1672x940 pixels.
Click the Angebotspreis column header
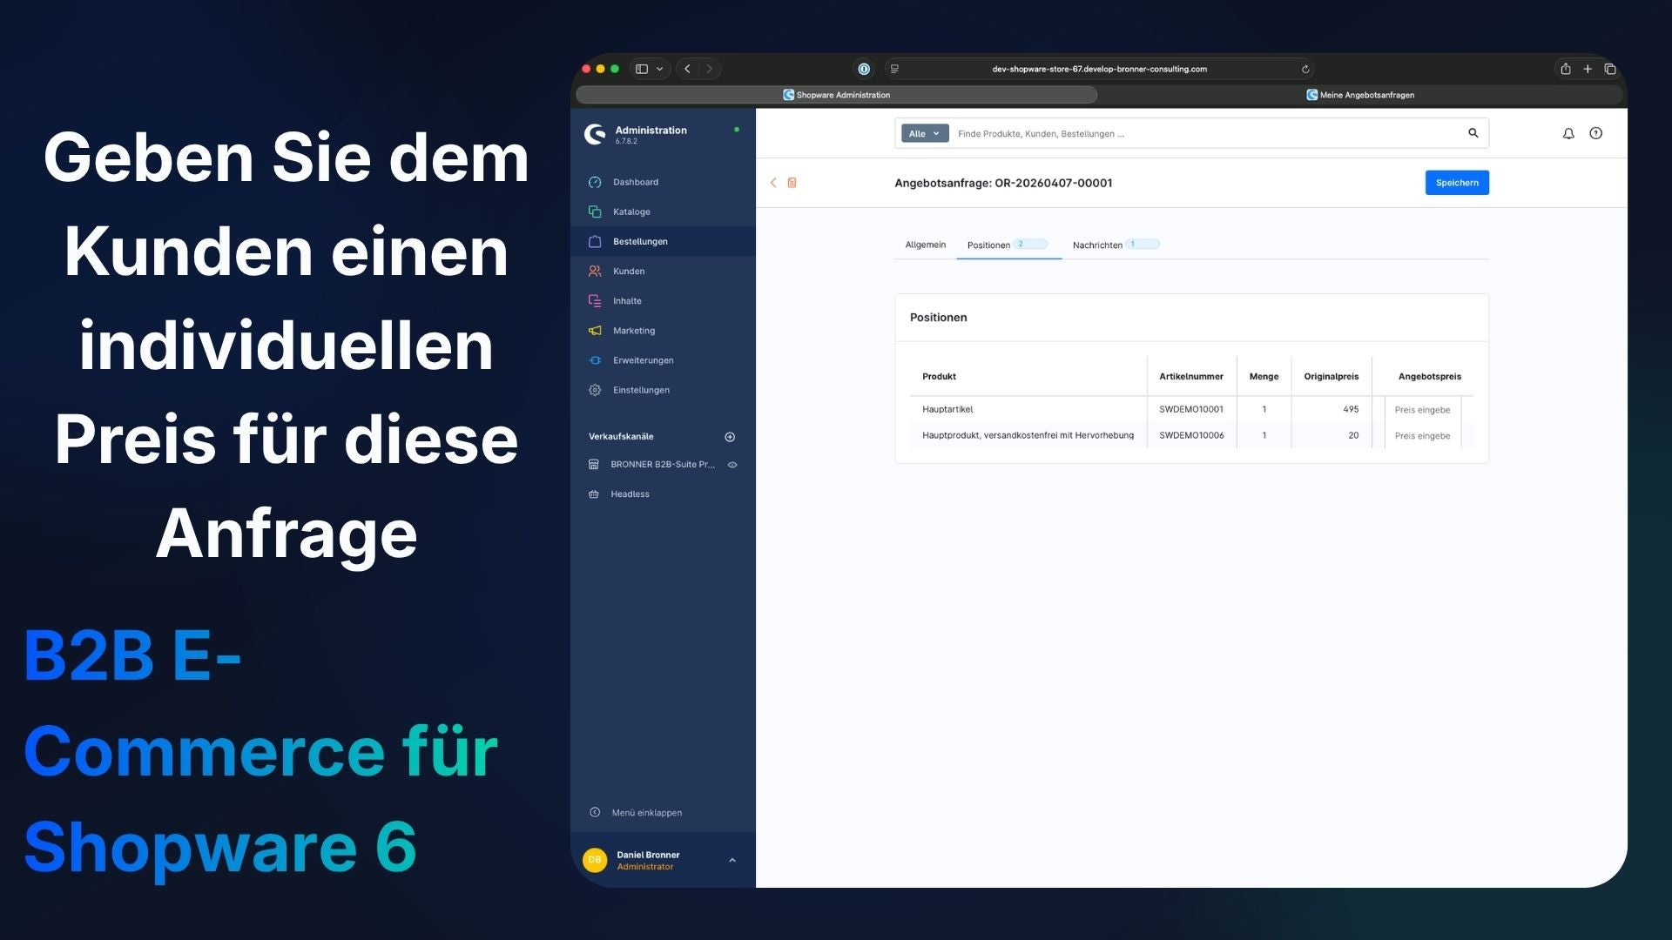(x=1430, y=376)
